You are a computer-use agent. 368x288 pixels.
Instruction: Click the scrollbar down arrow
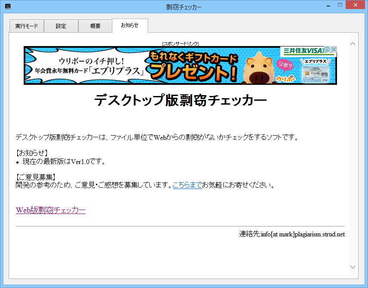pos(353,267)
